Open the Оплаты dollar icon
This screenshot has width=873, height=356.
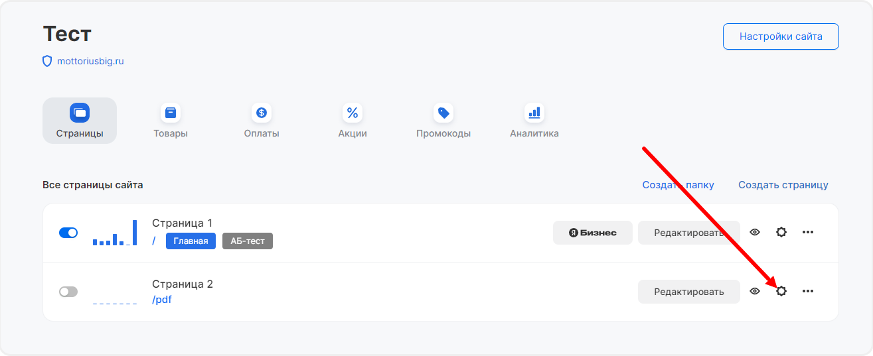pos(262,113)
